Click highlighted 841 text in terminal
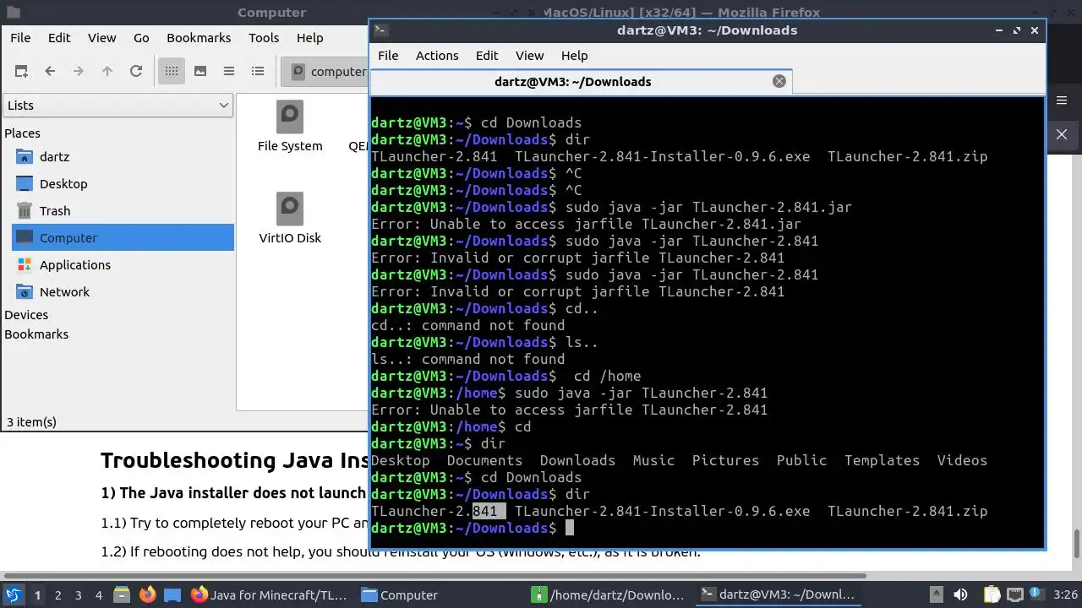The width and height of the screenshot is (1082, 608). point(489,511)
